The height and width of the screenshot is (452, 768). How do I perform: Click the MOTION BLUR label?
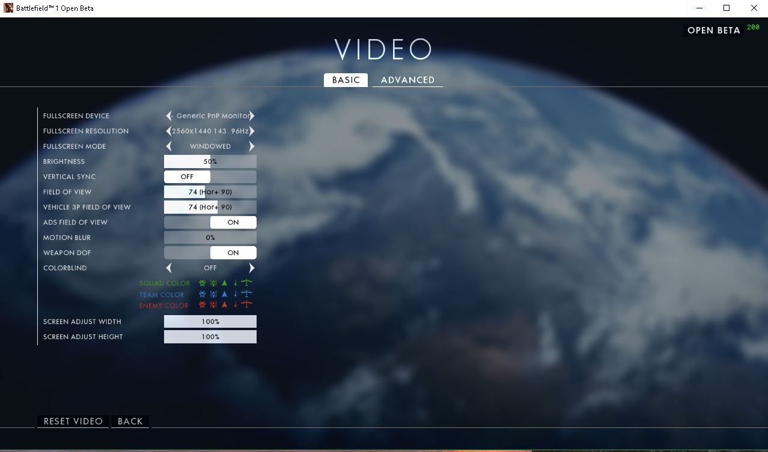[67, 238]
